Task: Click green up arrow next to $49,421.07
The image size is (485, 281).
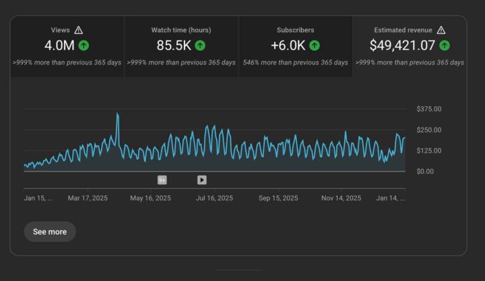Action: (445, 46)
